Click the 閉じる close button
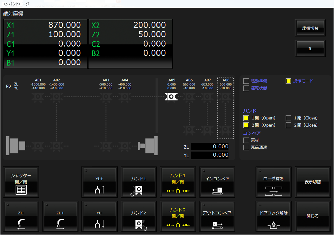The width and height of the screenshot is (334, 235). click(x=312, y=216)
